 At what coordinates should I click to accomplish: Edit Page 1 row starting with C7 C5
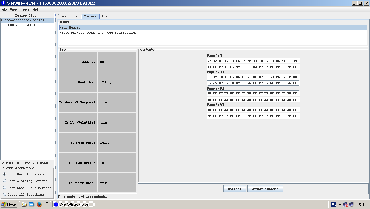click(253, 83)
